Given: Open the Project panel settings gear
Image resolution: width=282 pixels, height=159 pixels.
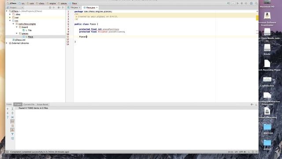Looking at the screenshot, I should (x=59, y=8).
